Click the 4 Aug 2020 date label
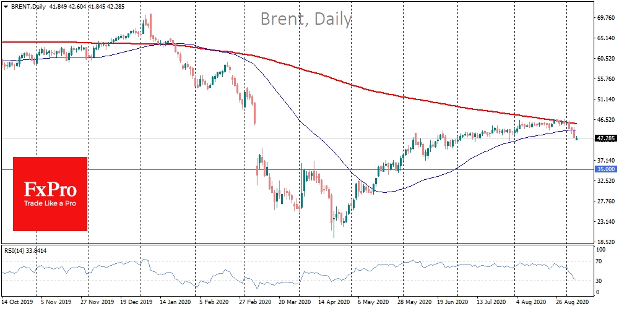619x309 pixels. tap(530, 301)
